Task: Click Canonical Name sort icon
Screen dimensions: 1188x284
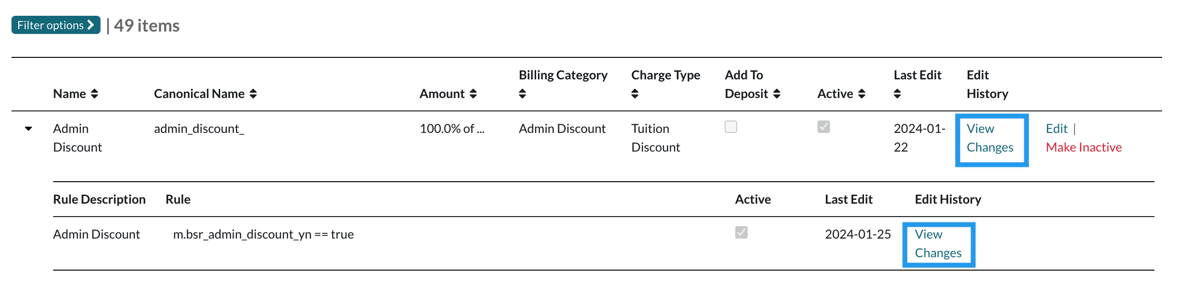Action: click(x=253, y=94)
